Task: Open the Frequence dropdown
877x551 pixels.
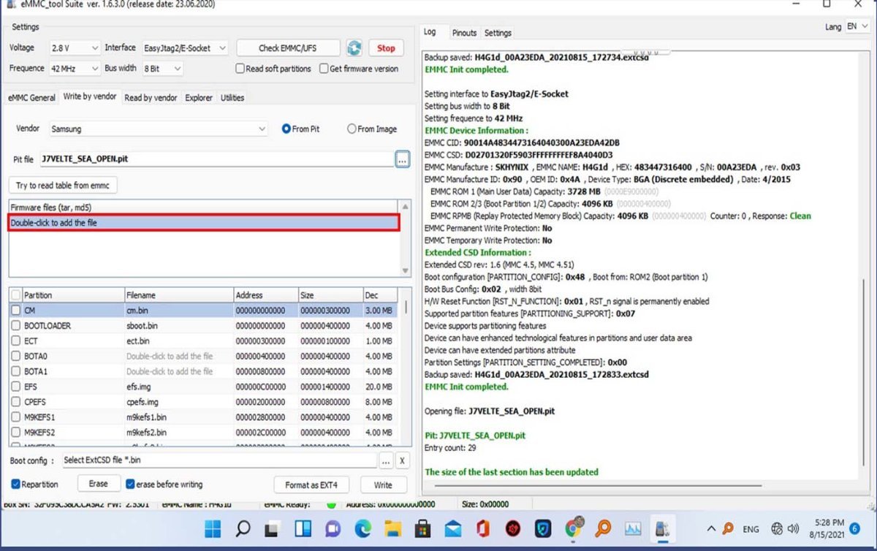Action: pos(75,69)
